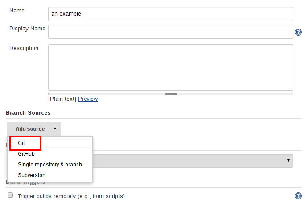Viewport: 305px width, 203px height.
Task: Click the Trigger builds remotely label text
Action: click(71, 196)
